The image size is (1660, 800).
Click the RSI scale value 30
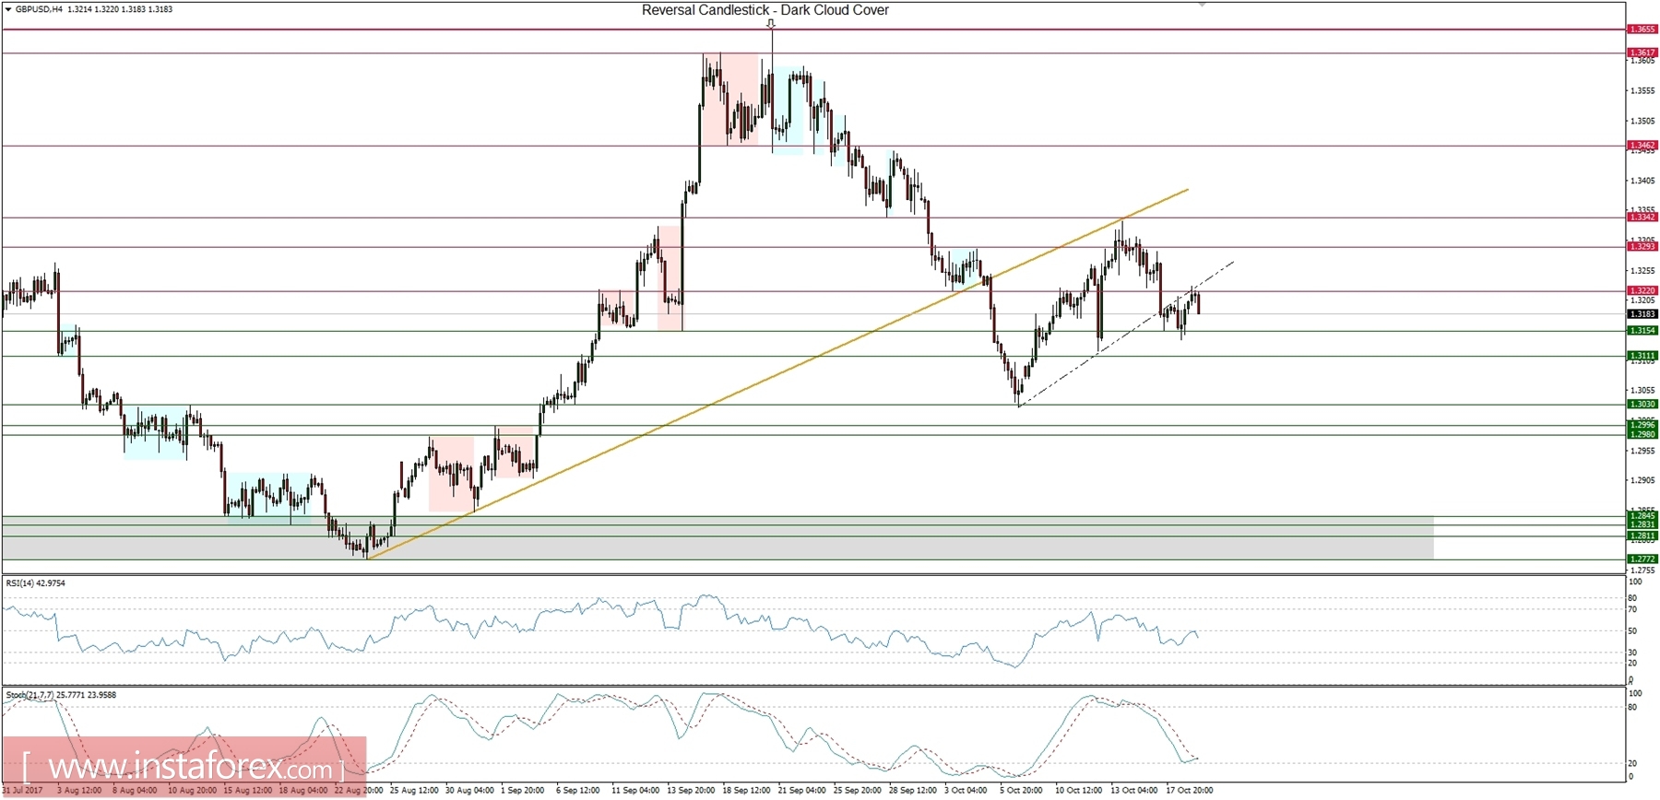tap(1633, 653)
